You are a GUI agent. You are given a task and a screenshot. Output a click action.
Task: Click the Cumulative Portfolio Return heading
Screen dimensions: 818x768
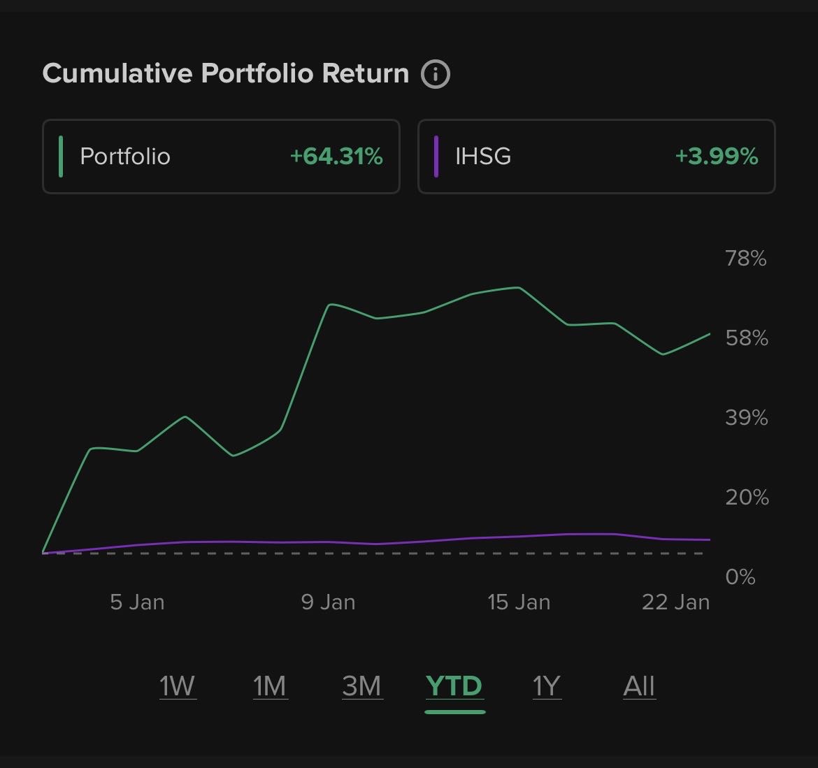225,73
